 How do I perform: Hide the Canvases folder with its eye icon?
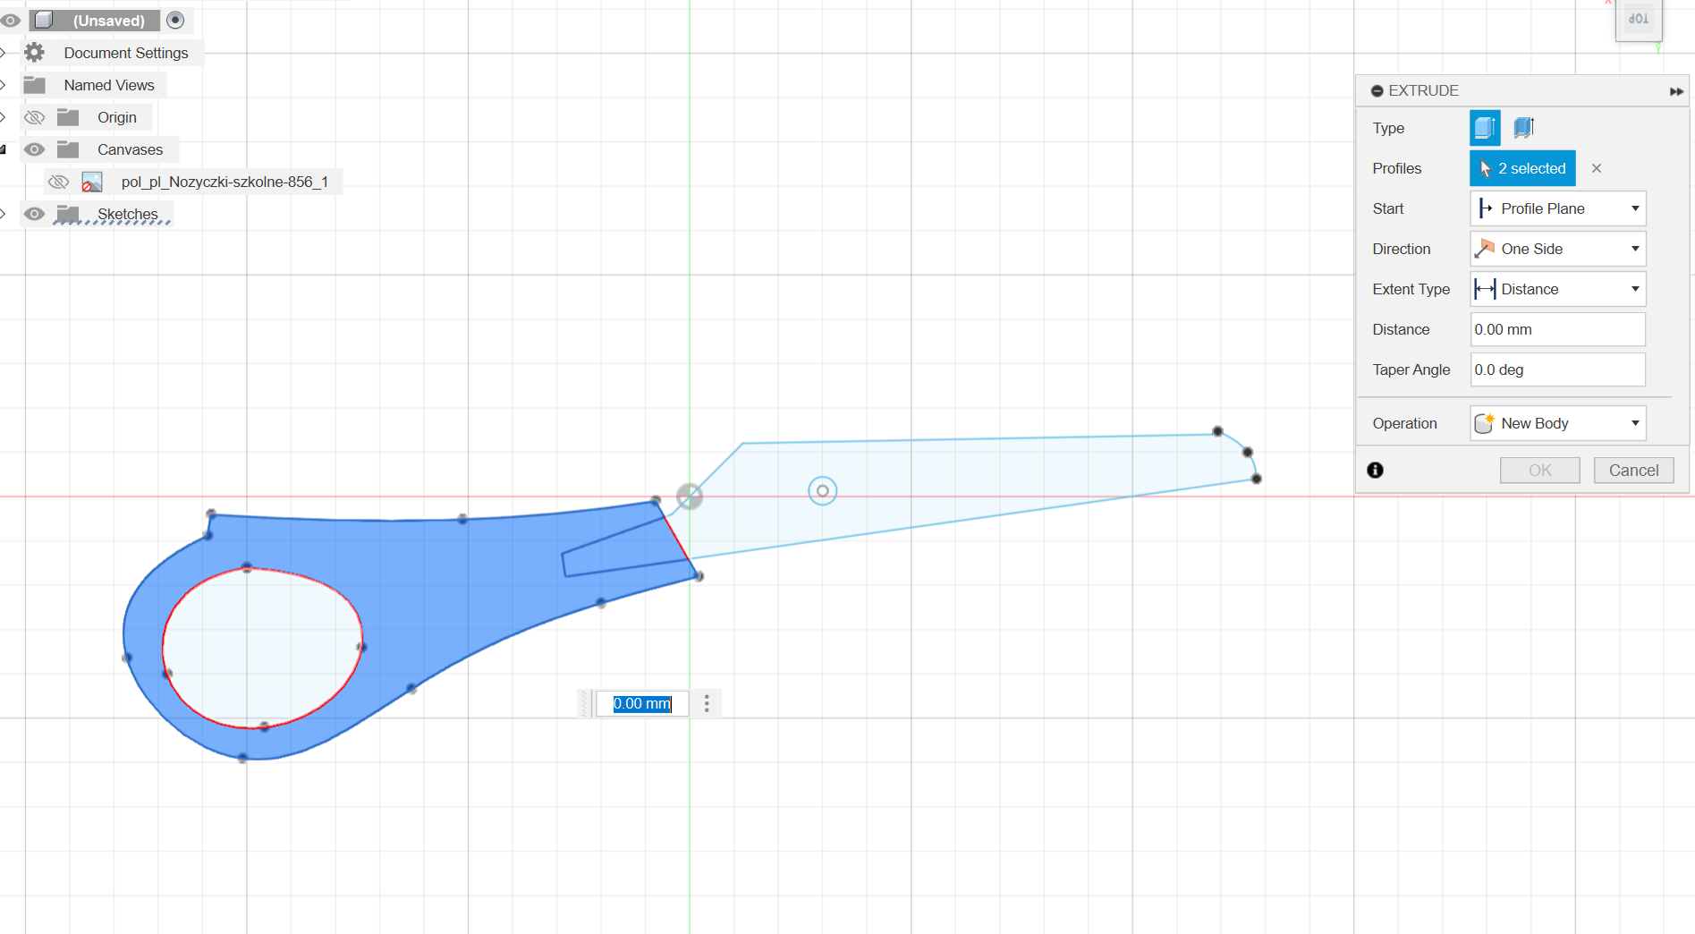(x=35, y=149)
